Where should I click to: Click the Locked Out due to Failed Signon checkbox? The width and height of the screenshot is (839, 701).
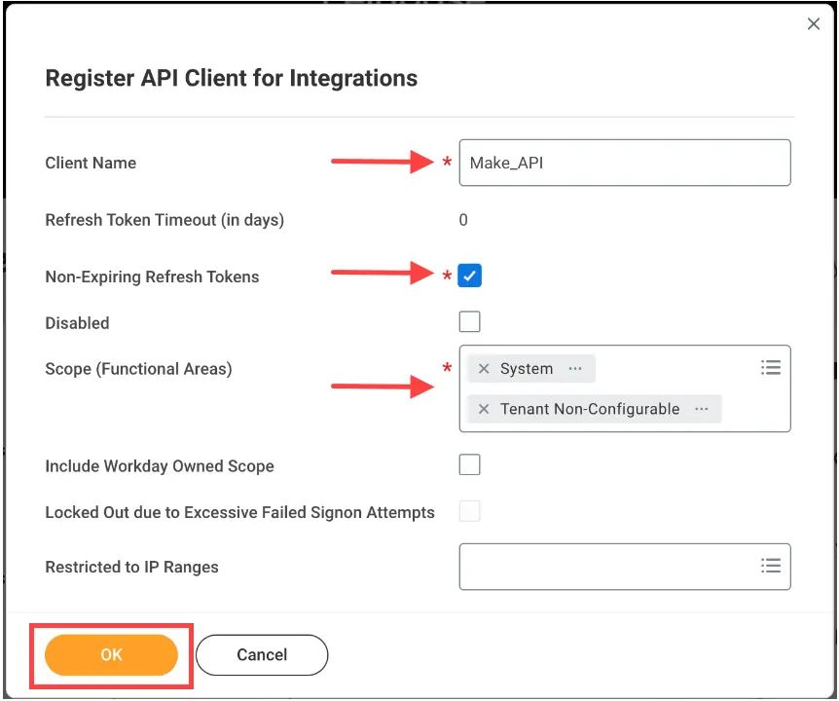(x=470, y=511)
